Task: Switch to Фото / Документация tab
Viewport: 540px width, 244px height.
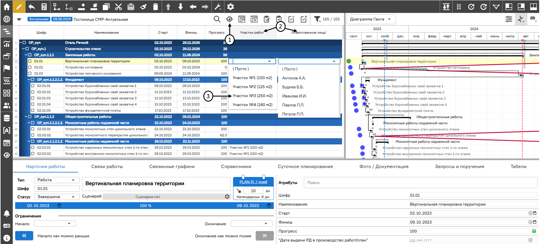Action: 384,167
